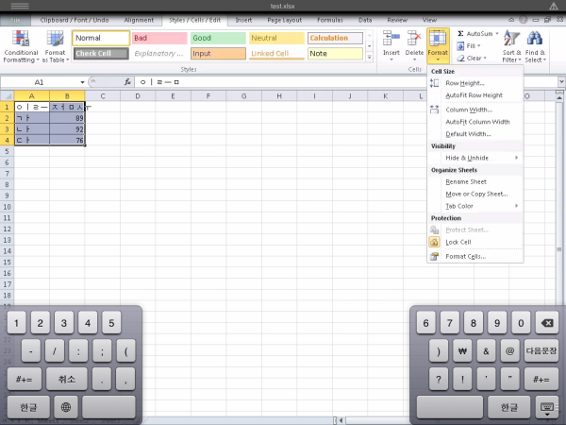Click the Insert cells icon

391,39
